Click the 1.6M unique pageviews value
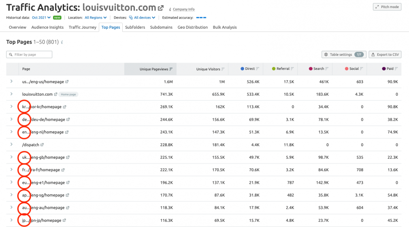This screenshot has height=227, width=409. 168,82
